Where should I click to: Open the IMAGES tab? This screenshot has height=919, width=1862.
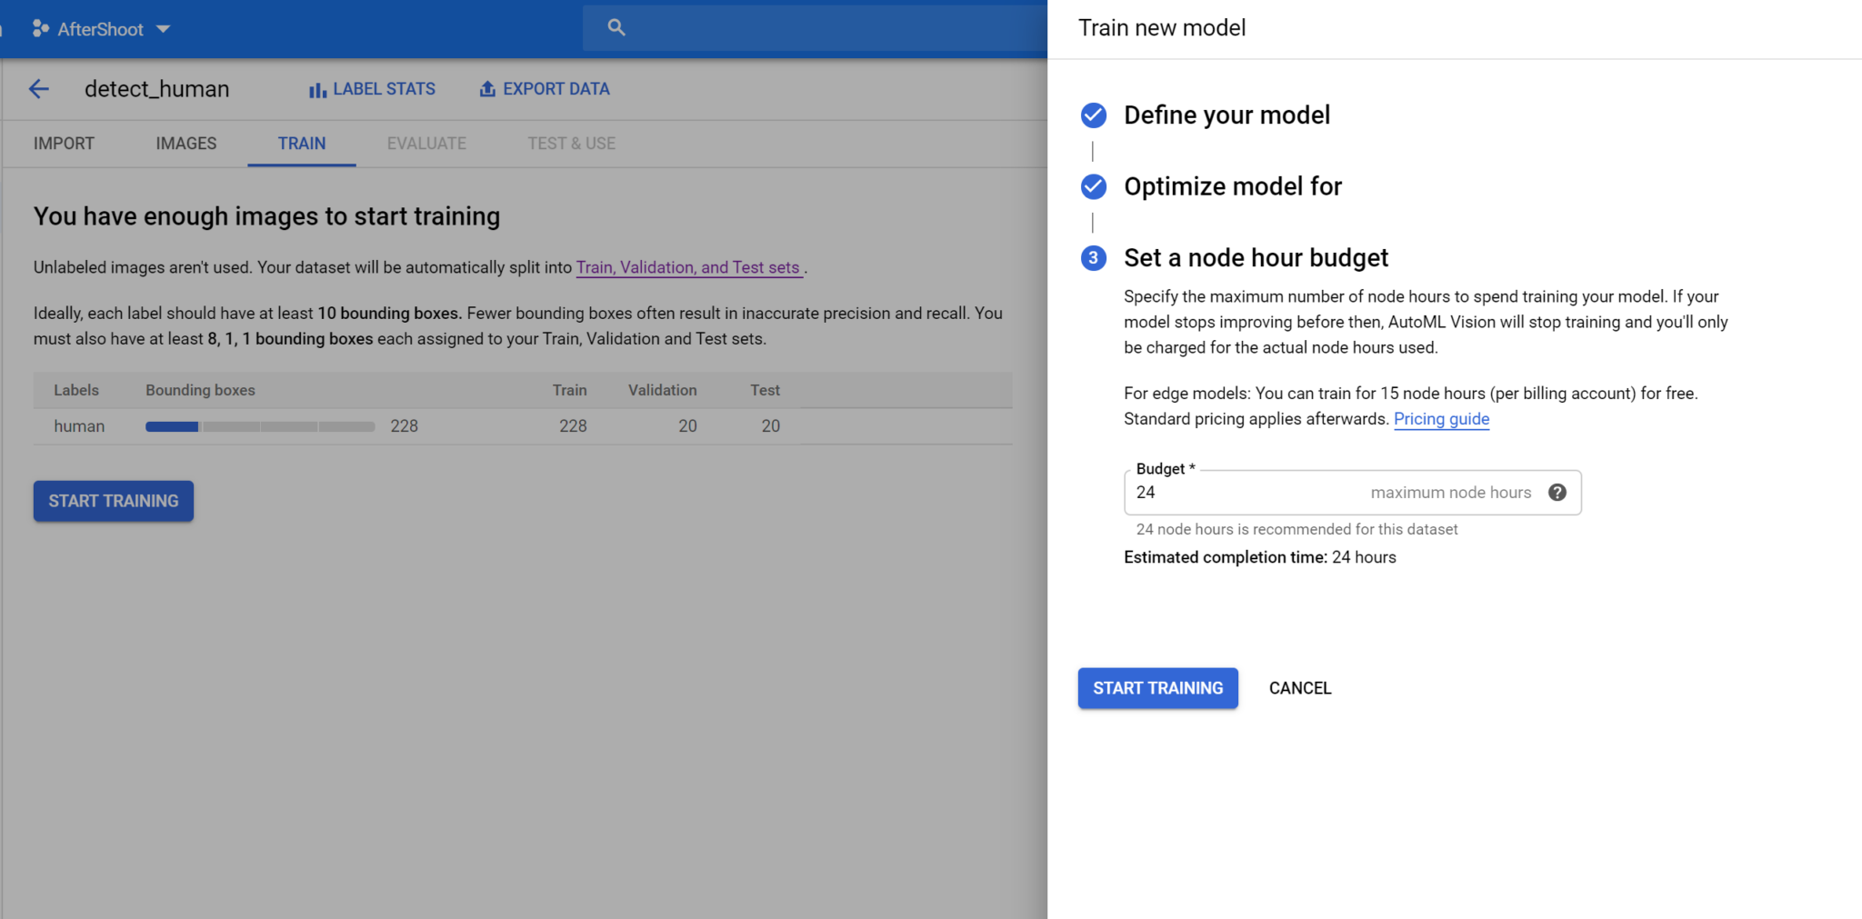click(185, 144)
